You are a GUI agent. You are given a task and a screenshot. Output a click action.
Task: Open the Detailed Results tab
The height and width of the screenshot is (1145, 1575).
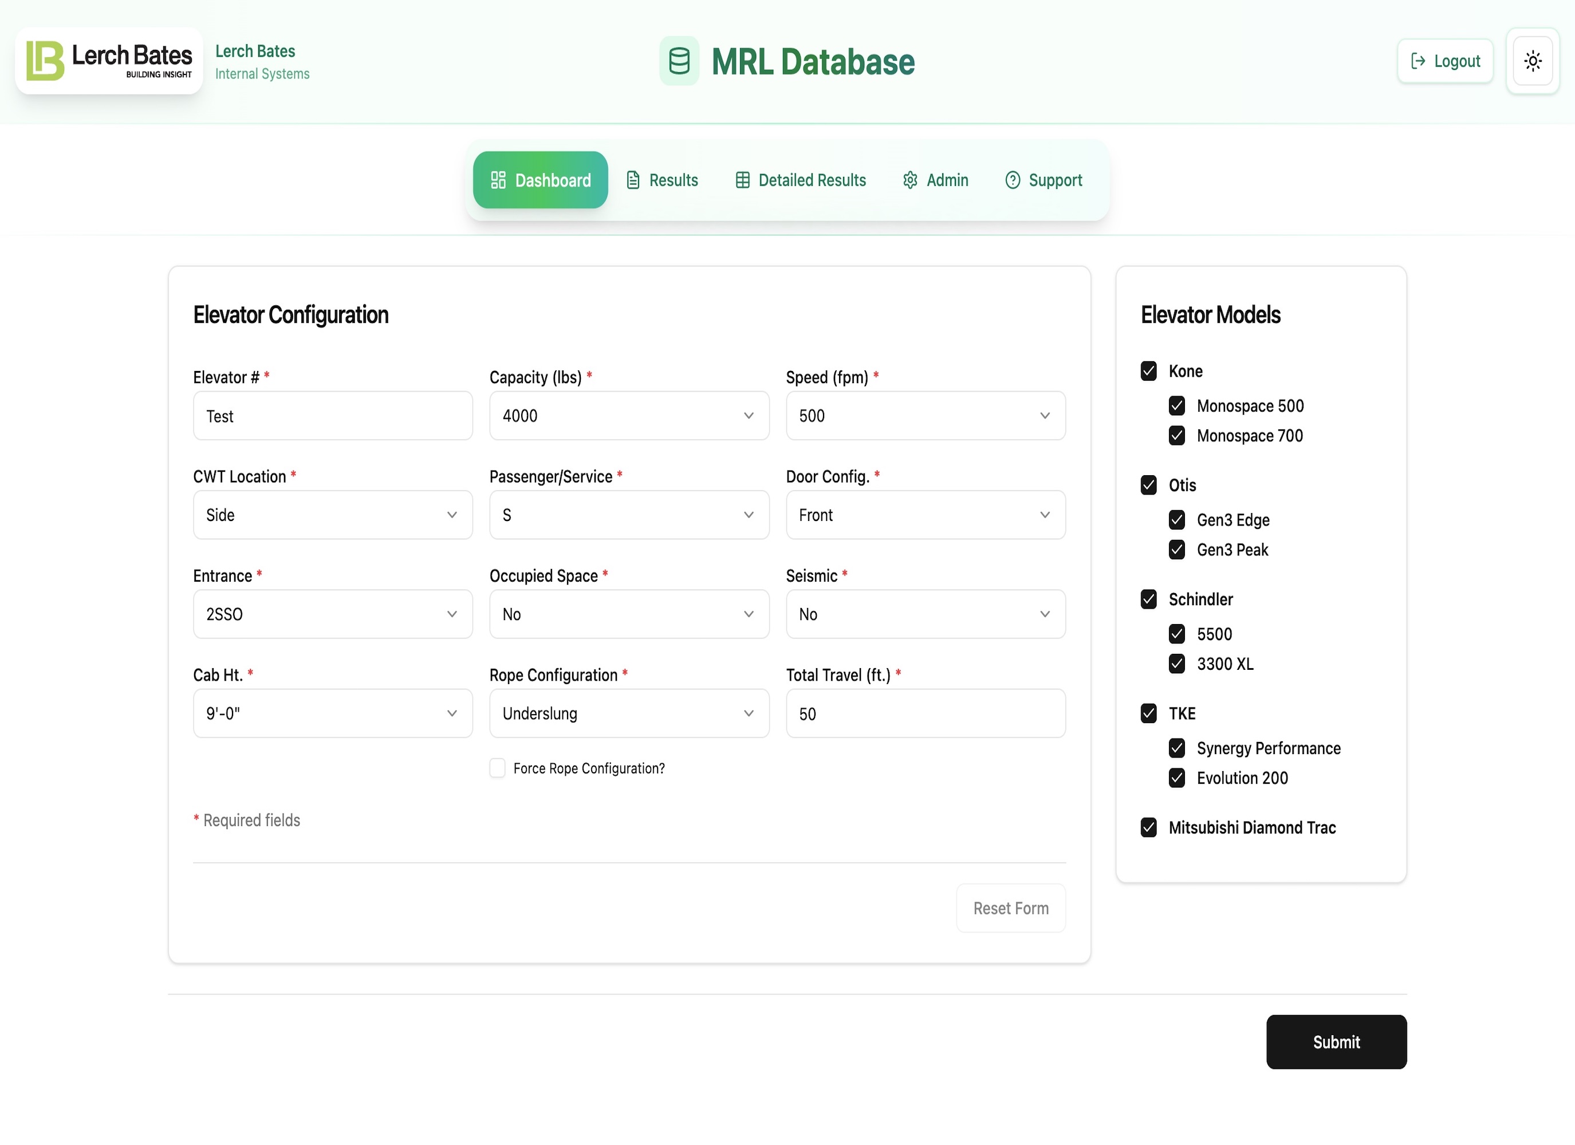click(x=801, y=180)
